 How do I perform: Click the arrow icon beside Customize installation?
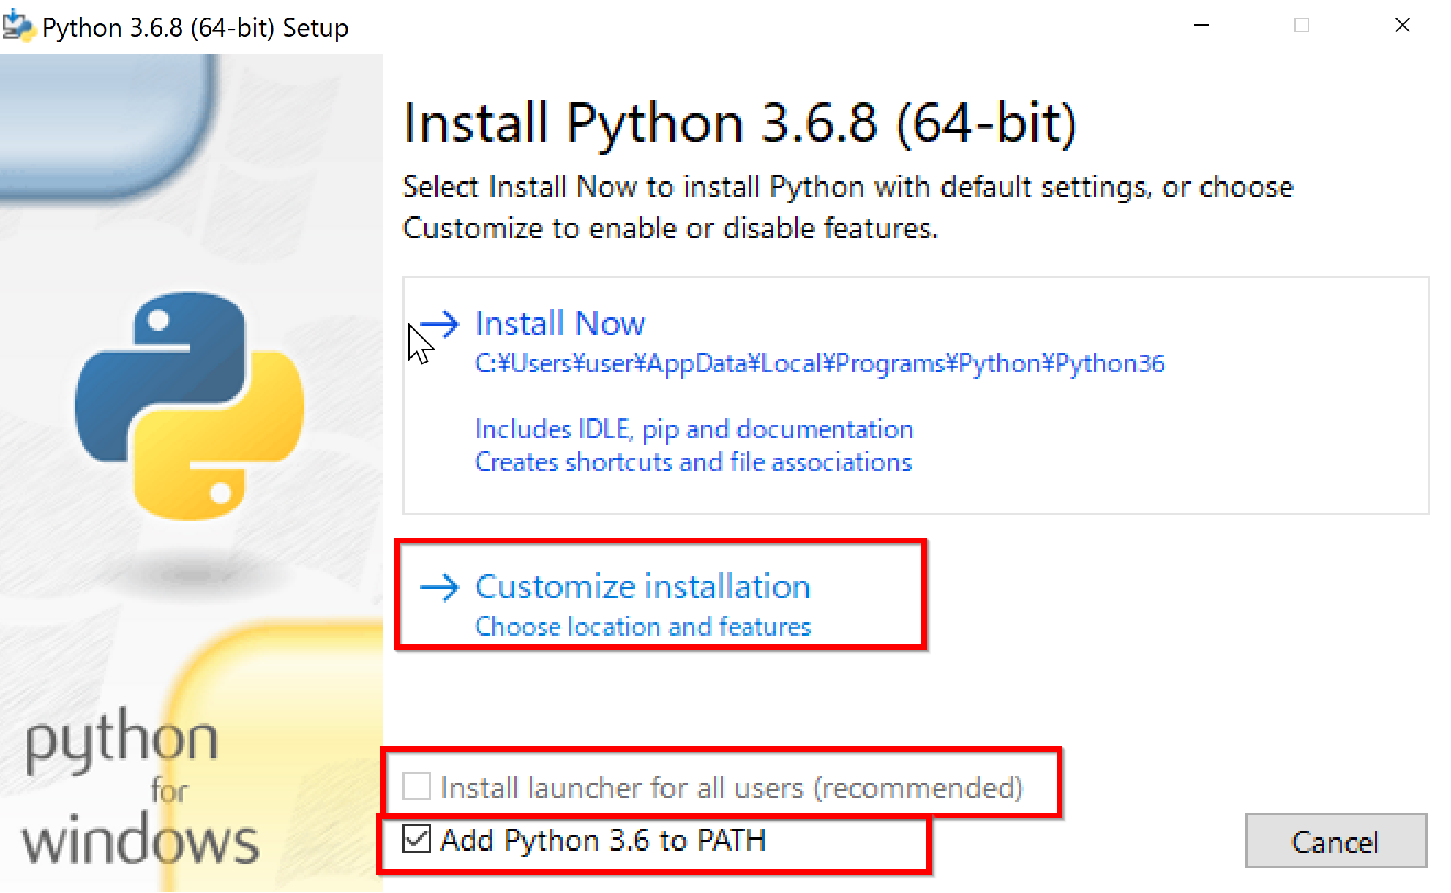pos(439,587)
